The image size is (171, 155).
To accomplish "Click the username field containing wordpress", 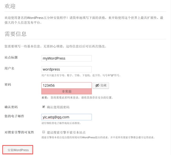I will click(66, 69).
